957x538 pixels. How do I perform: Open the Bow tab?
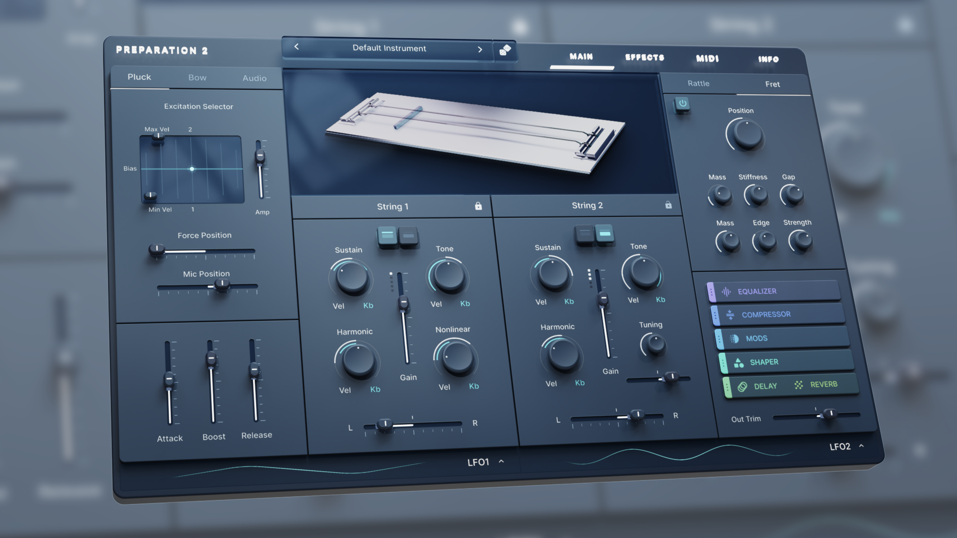197,77
